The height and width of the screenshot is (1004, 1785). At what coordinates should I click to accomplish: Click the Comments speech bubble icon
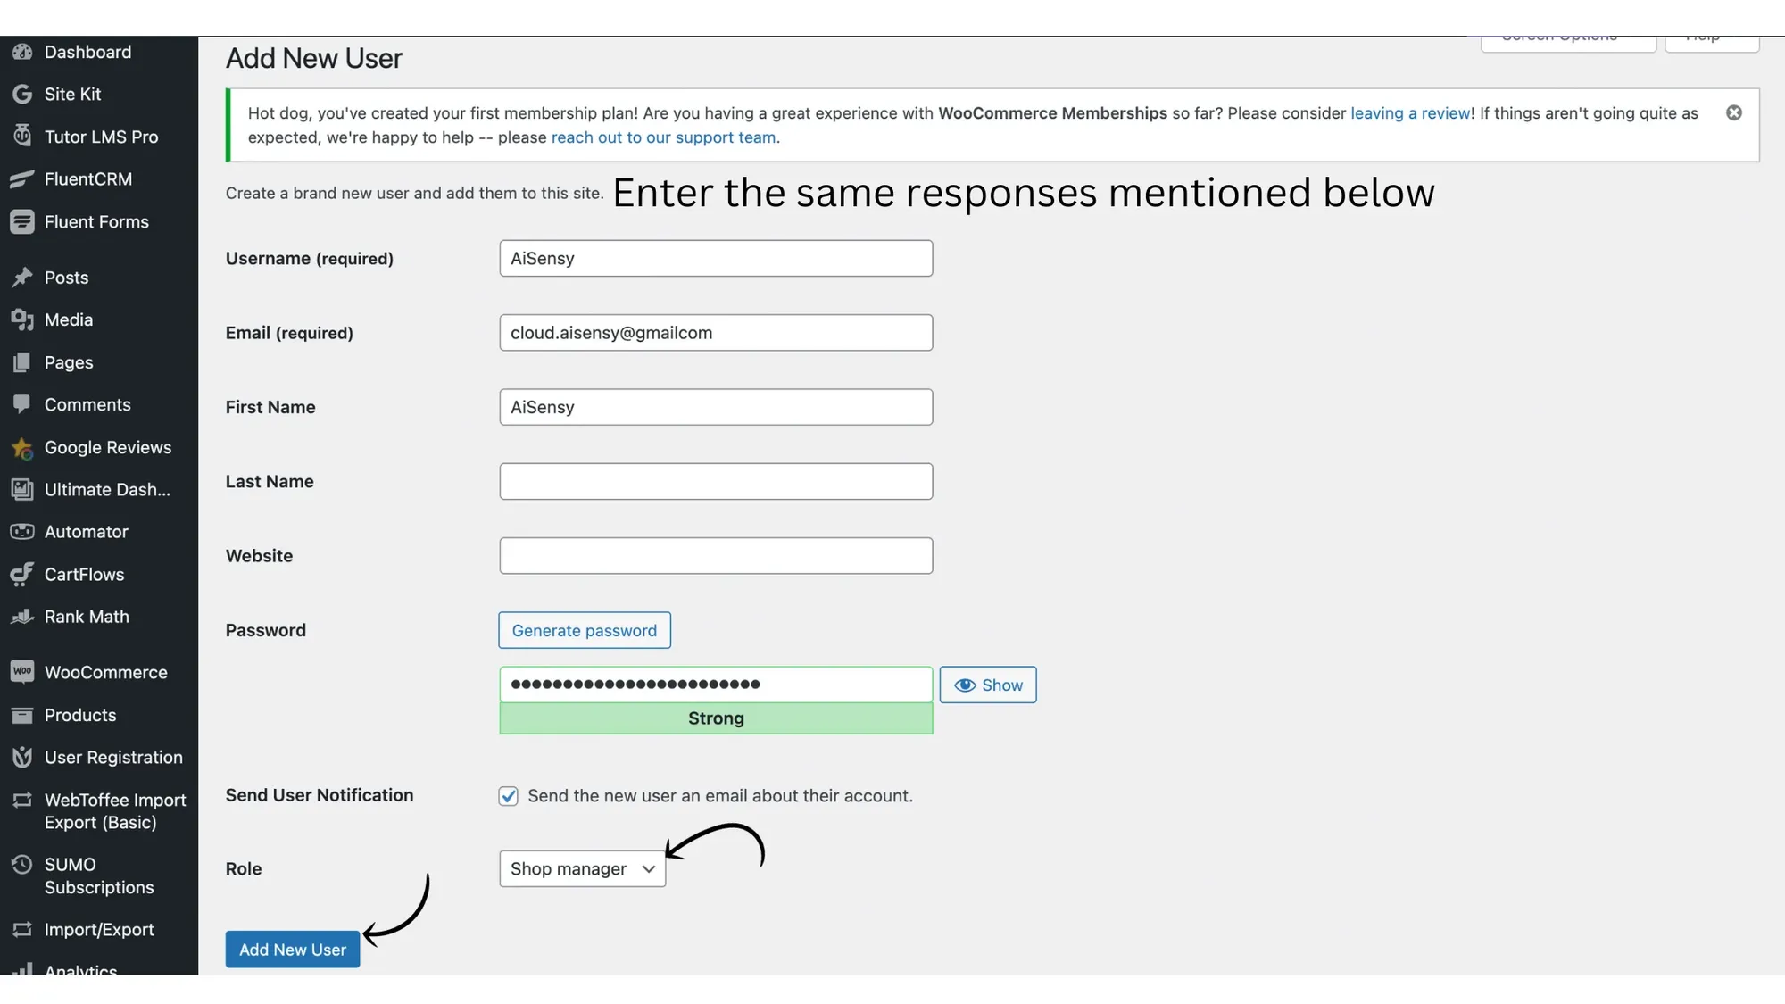pyautogui.click(x=22, y=404)
